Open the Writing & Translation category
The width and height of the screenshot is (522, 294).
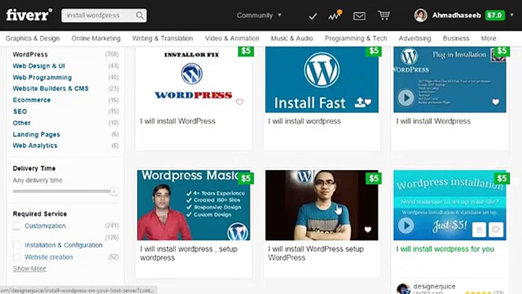pyautogui.click(x=162, y=38)
